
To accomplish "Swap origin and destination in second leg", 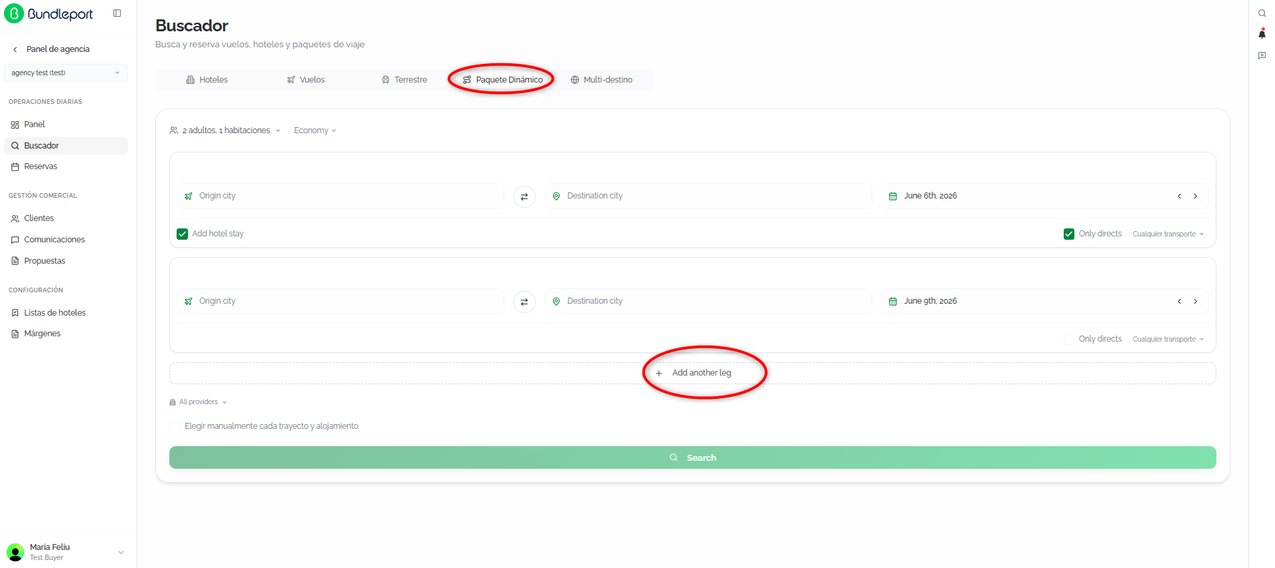I will (x=525, y=302).
